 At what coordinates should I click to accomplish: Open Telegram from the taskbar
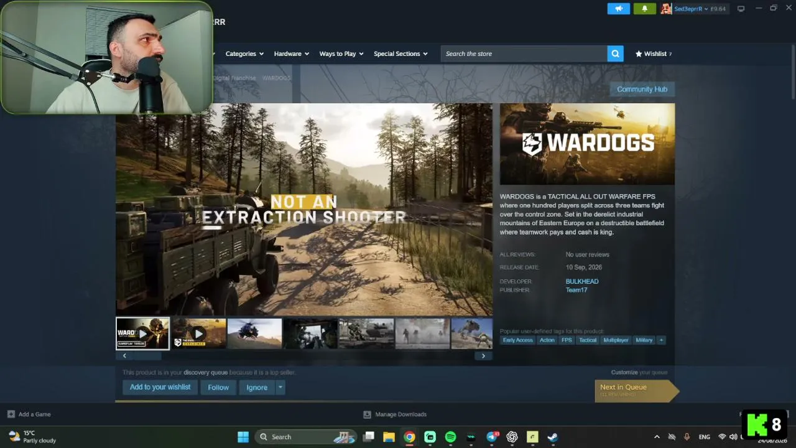tap(492, 437)
